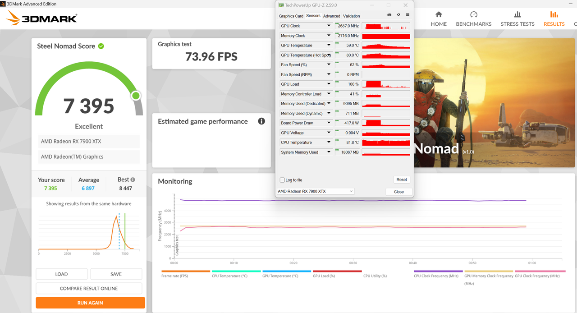
Task: Toggle the GPU Load (%) legend swatch
Action: (337, 271)
